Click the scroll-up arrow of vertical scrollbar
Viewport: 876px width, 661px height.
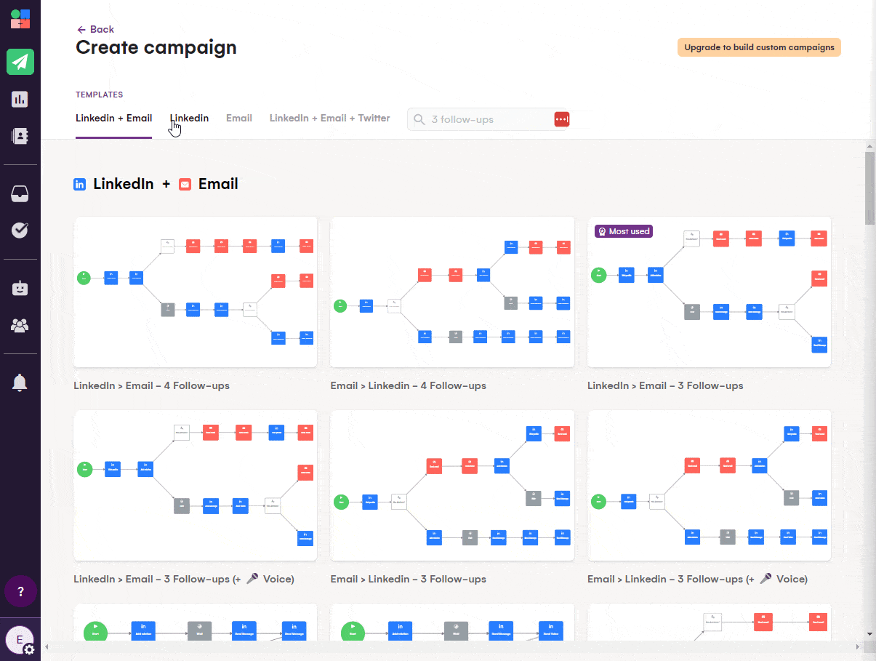869,147
